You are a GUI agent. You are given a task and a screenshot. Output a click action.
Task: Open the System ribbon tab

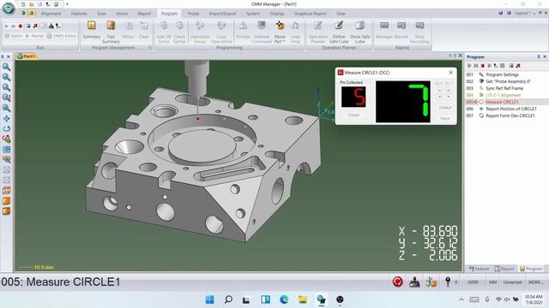pos(253,14)
